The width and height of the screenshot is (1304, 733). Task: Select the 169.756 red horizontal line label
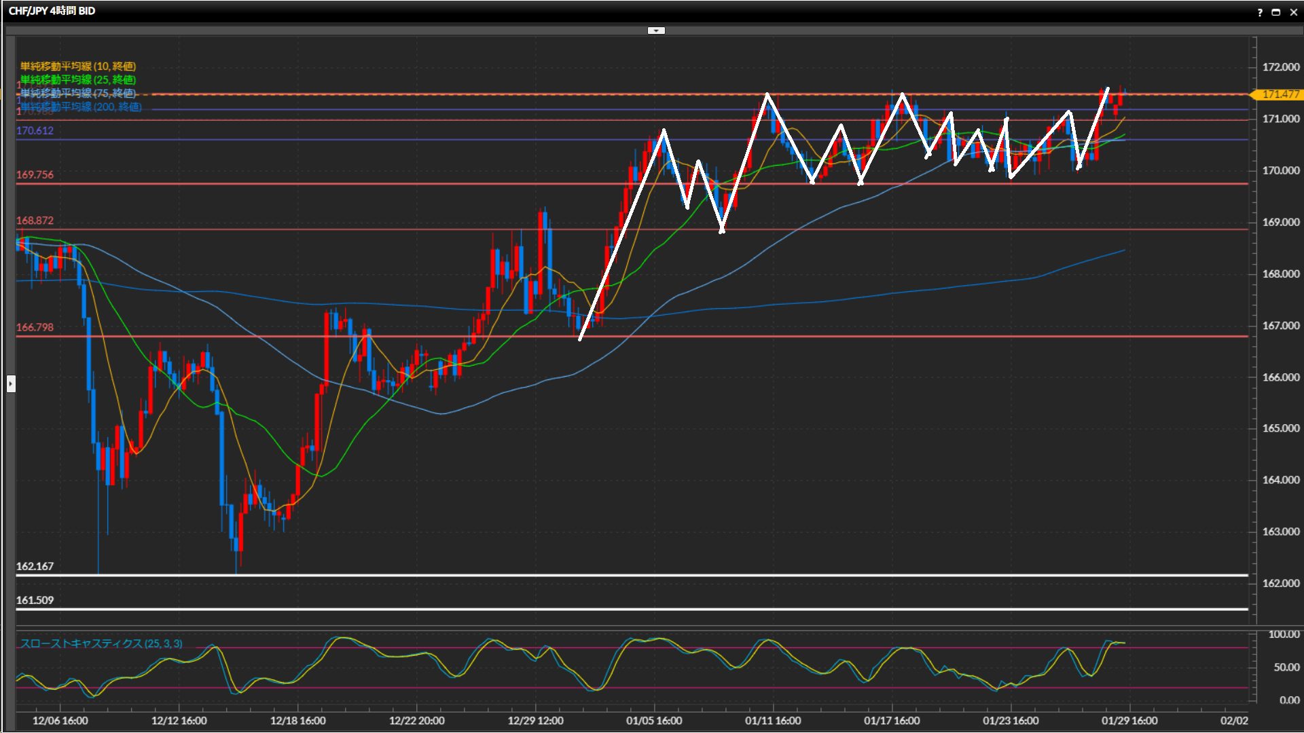click(x=35, y=174)
